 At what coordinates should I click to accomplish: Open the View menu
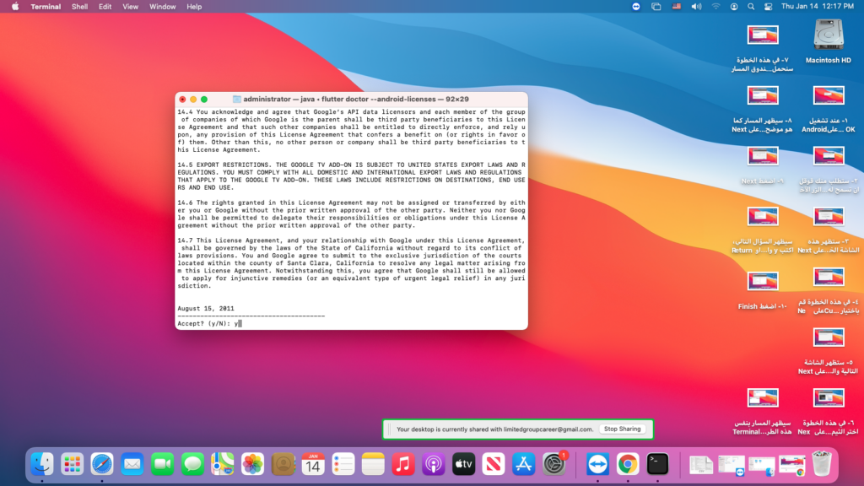pyautogui.click(x=130, y=7)
